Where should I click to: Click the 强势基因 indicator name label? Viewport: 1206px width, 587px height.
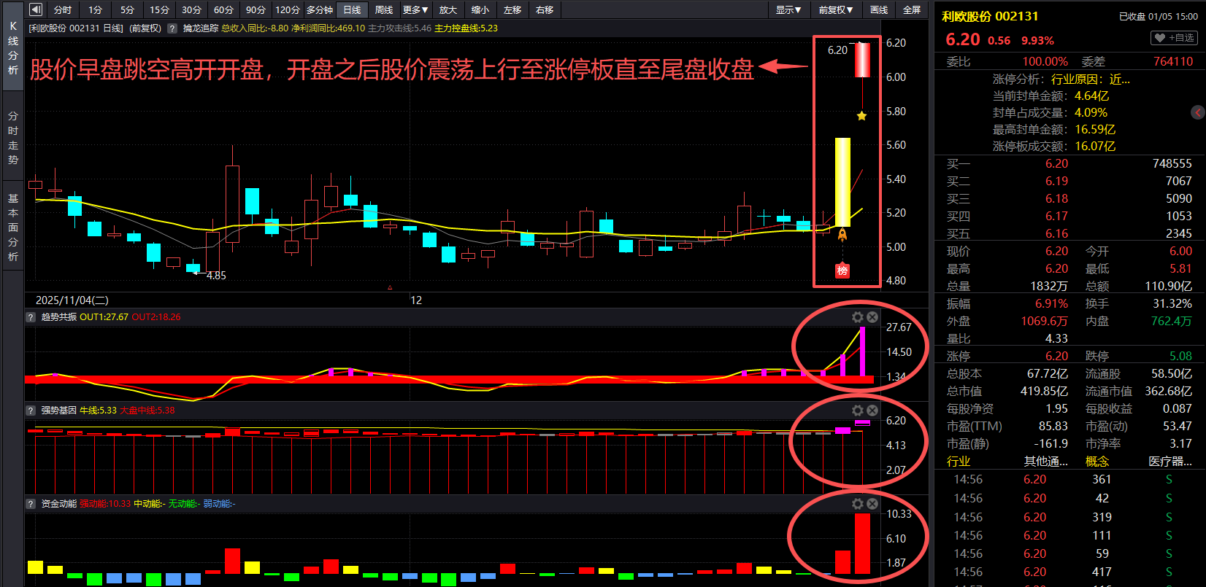coord(59,411)
